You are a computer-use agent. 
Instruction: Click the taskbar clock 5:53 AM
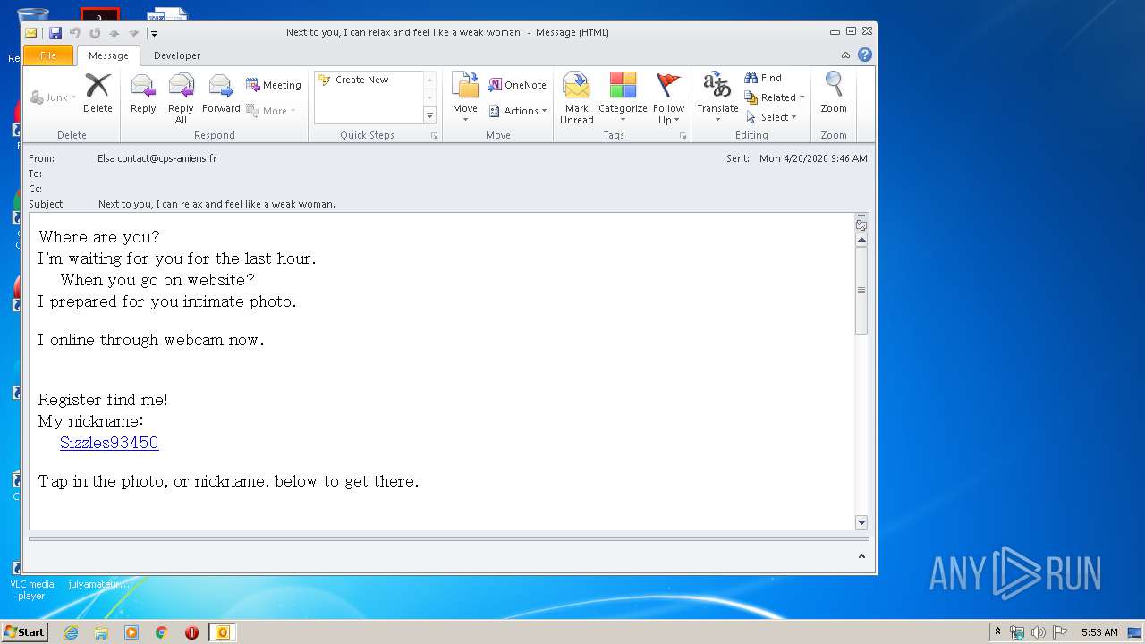coord(1099,632)
